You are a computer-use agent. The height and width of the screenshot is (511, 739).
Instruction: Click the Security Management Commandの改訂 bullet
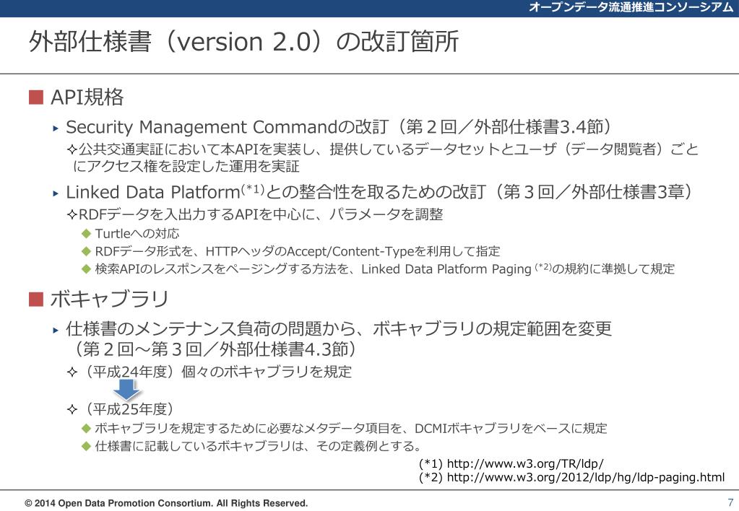[339, 127]
